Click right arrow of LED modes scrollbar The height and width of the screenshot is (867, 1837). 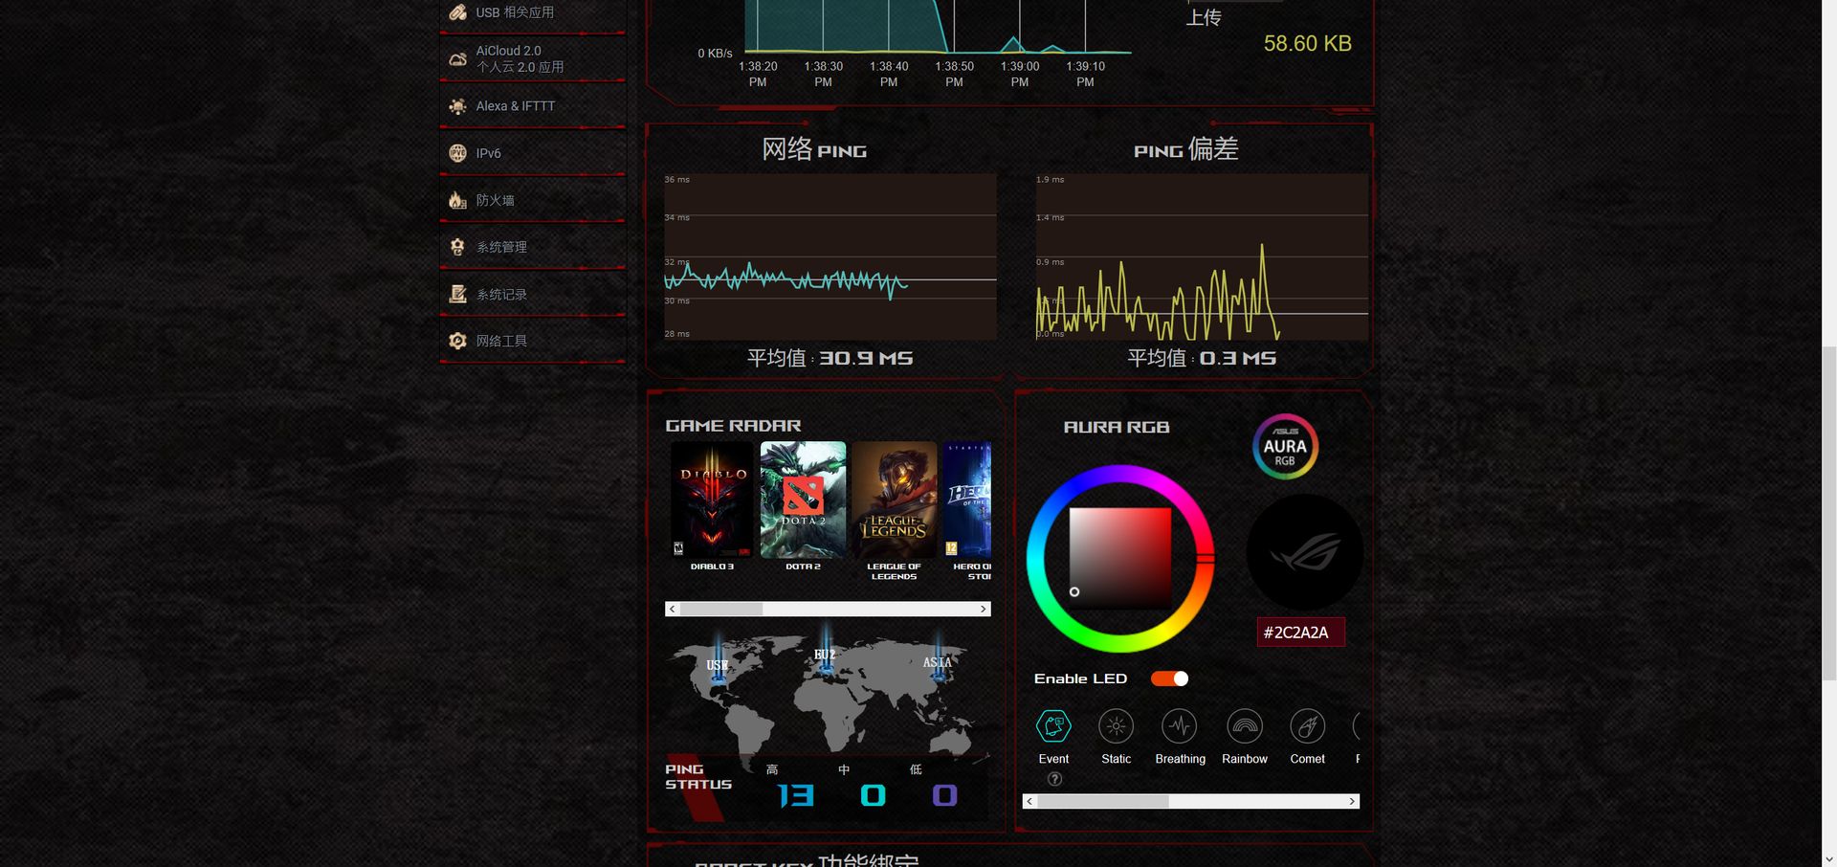(1352, 801)
